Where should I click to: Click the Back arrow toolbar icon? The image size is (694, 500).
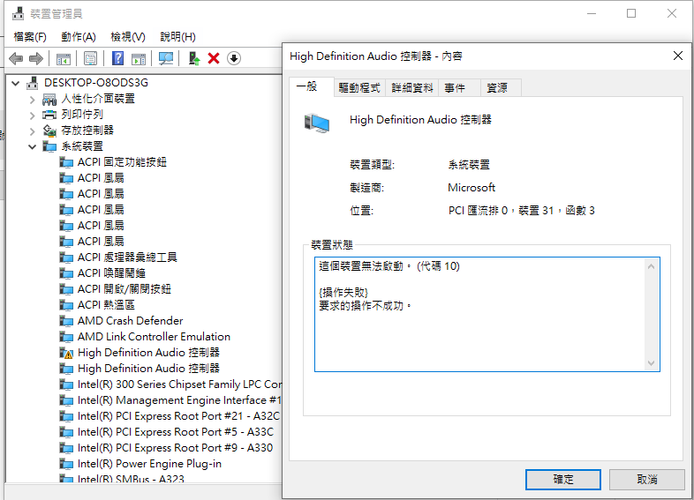[x=16, y=58]
